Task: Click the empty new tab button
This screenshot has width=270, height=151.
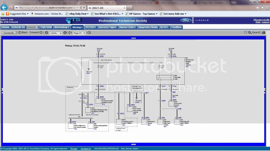Action: tap(129, 8)
